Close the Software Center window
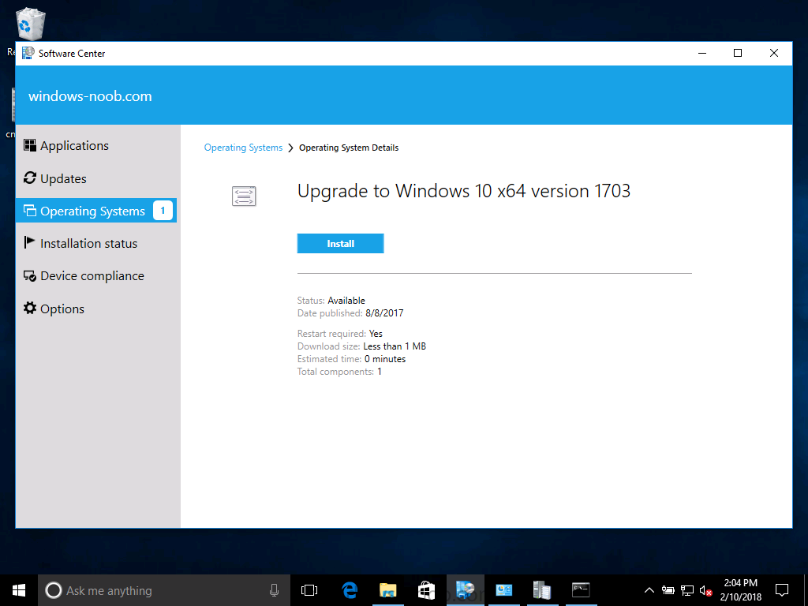This screenshot has height=606, width=808. click(x=773, y=53)
